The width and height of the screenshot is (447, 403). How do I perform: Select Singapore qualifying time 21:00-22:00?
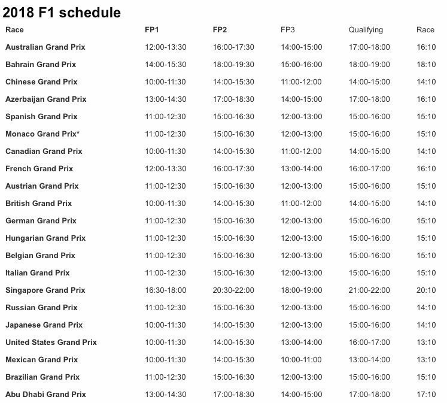click(369, 290)
